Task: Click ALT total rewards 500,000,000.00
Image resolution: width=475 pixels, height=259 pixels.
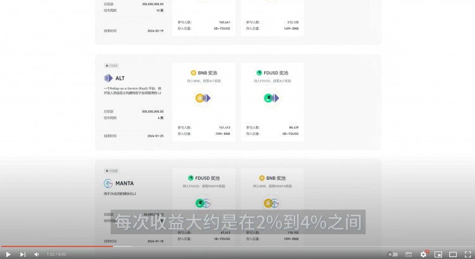Action: click(153, 111)
